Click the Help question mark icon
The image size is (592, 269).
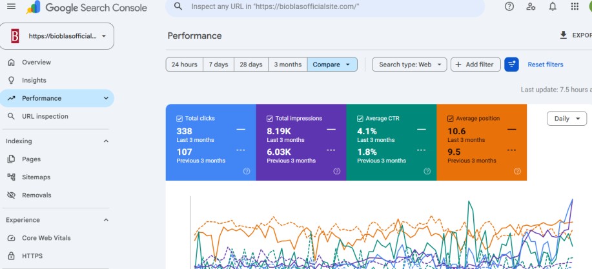coord(509,6)
